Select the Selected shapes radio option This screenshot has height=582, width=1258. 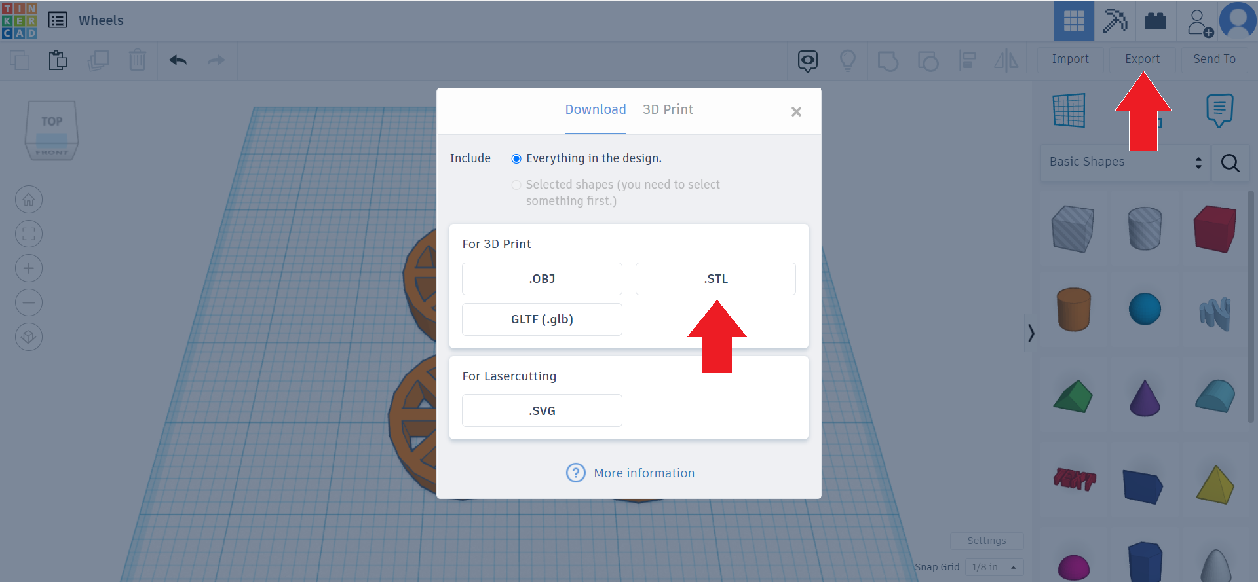pos(516,185)
